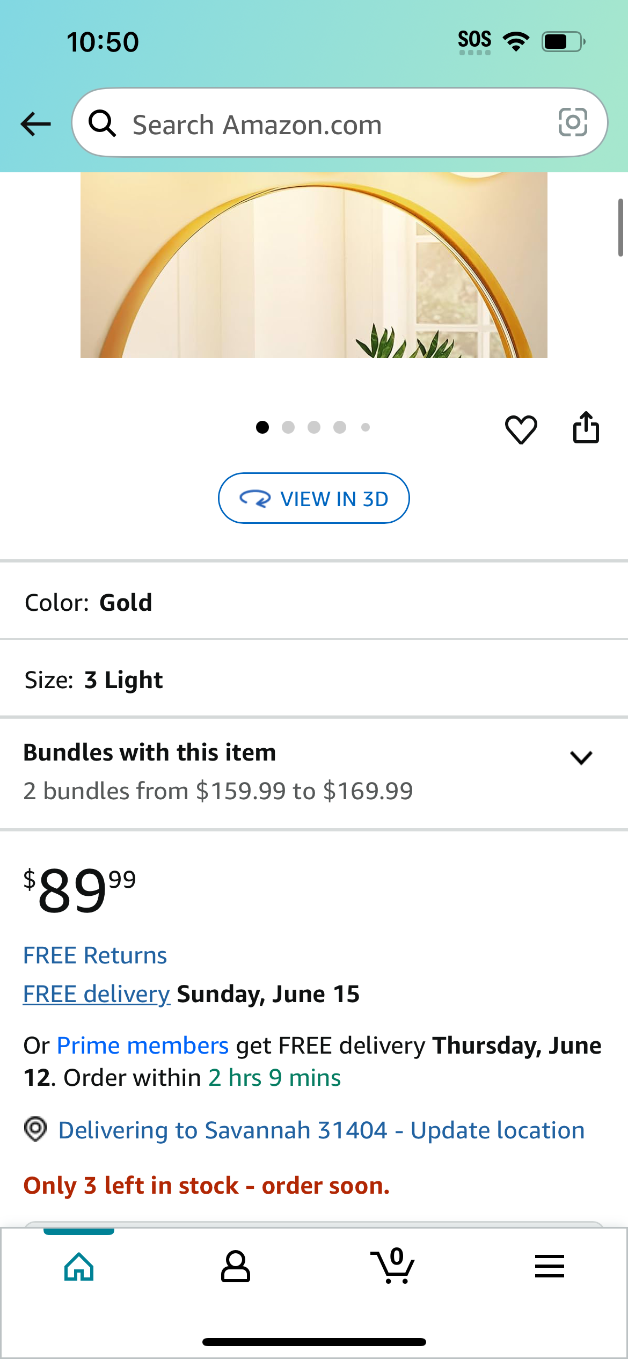The width and height of the screenshot is (628, 1359).
Task: Open the FREE delivery link
Action: coord(97,994)
